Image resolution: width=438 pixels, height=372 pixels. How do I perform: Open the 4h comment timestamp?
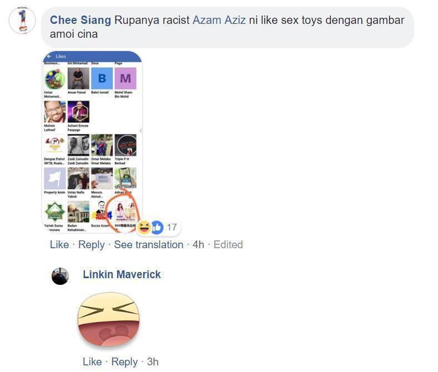(x=198, y=245)
